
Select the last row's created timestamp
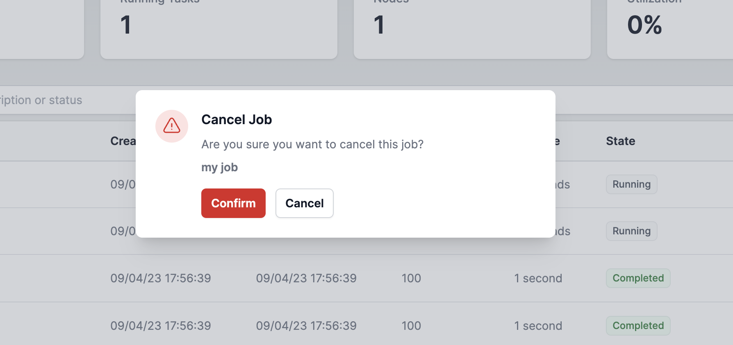[x=161, y=326]
